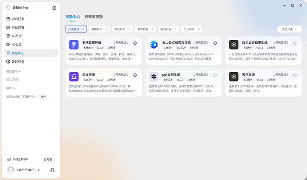Click the 天气查询 description text

pos(263,88)
